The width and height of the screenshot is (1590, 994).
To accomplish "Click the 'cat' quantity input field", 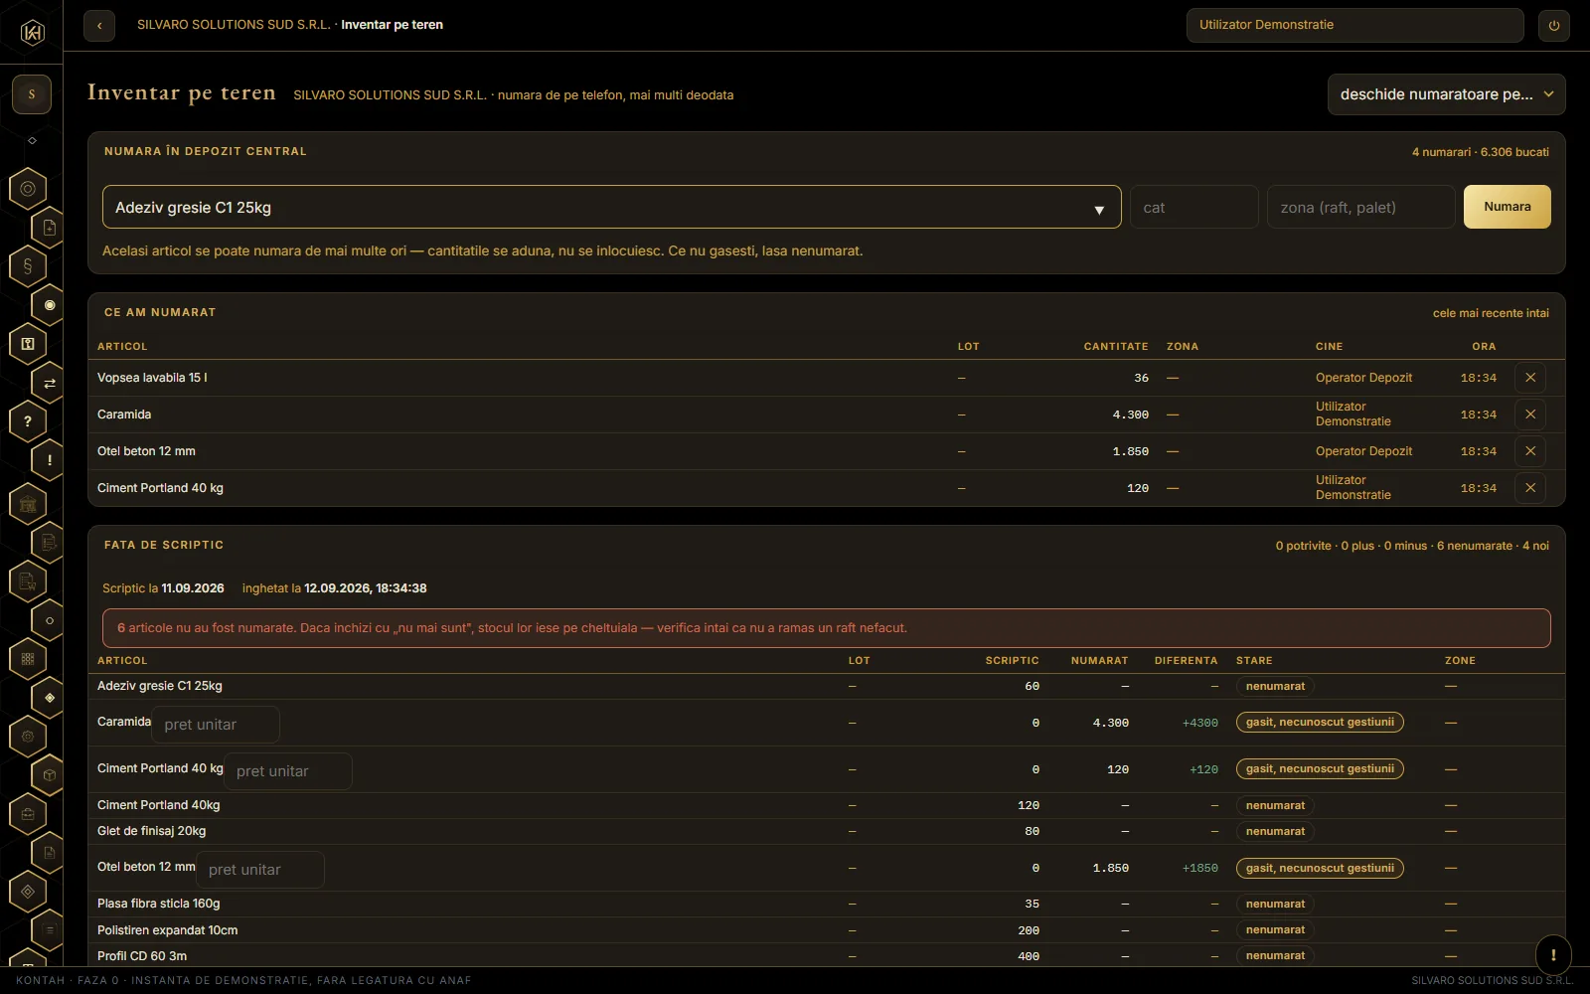I will [1194, 207].
